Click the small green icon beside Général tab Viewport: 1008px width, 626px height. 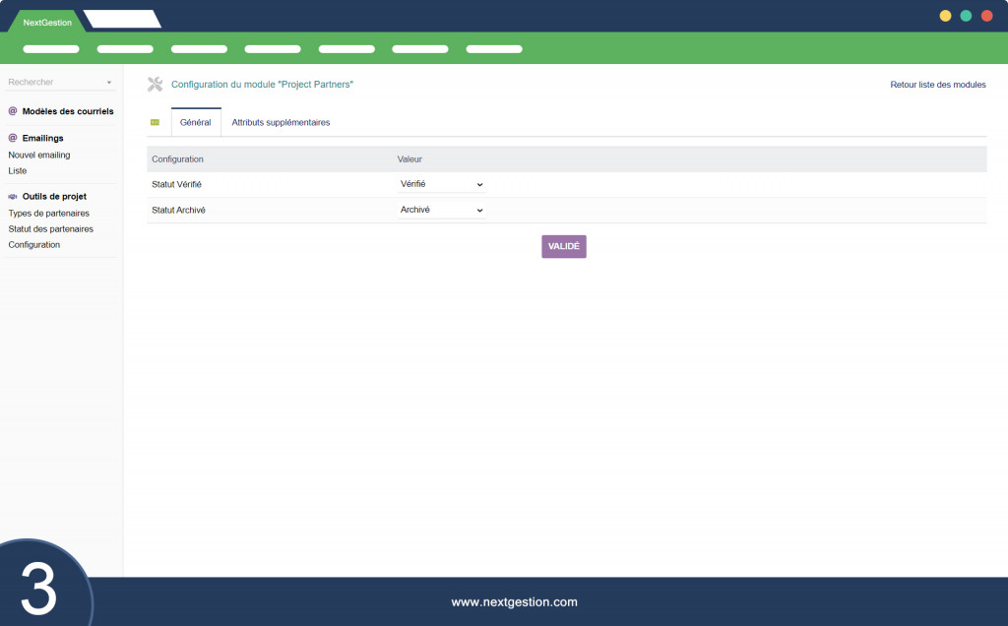pos(155,122)
